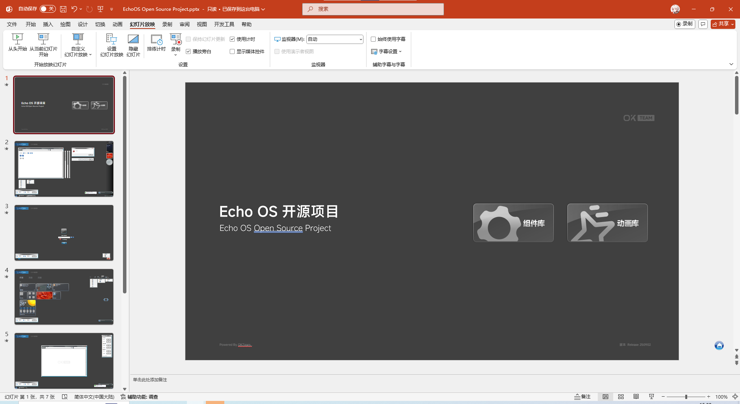Select slide 4 thumbnail in slide panel
The width and height of the screenshot is (740, 404).
point(64,296)
